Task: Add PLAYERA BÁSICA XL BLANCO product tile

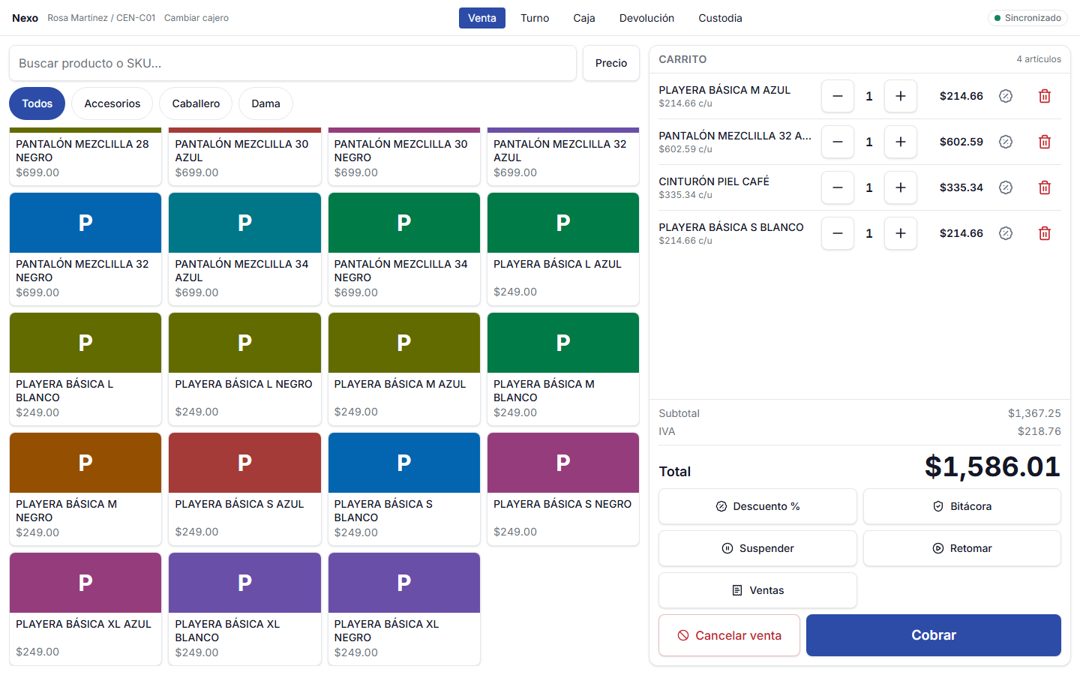Action: click(x=244, y=609)
